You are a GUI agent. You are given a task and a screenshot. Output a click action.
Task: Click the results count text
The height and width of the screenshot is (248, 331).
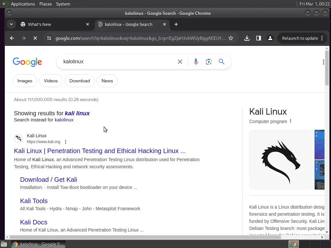click(x=56, y=99)
